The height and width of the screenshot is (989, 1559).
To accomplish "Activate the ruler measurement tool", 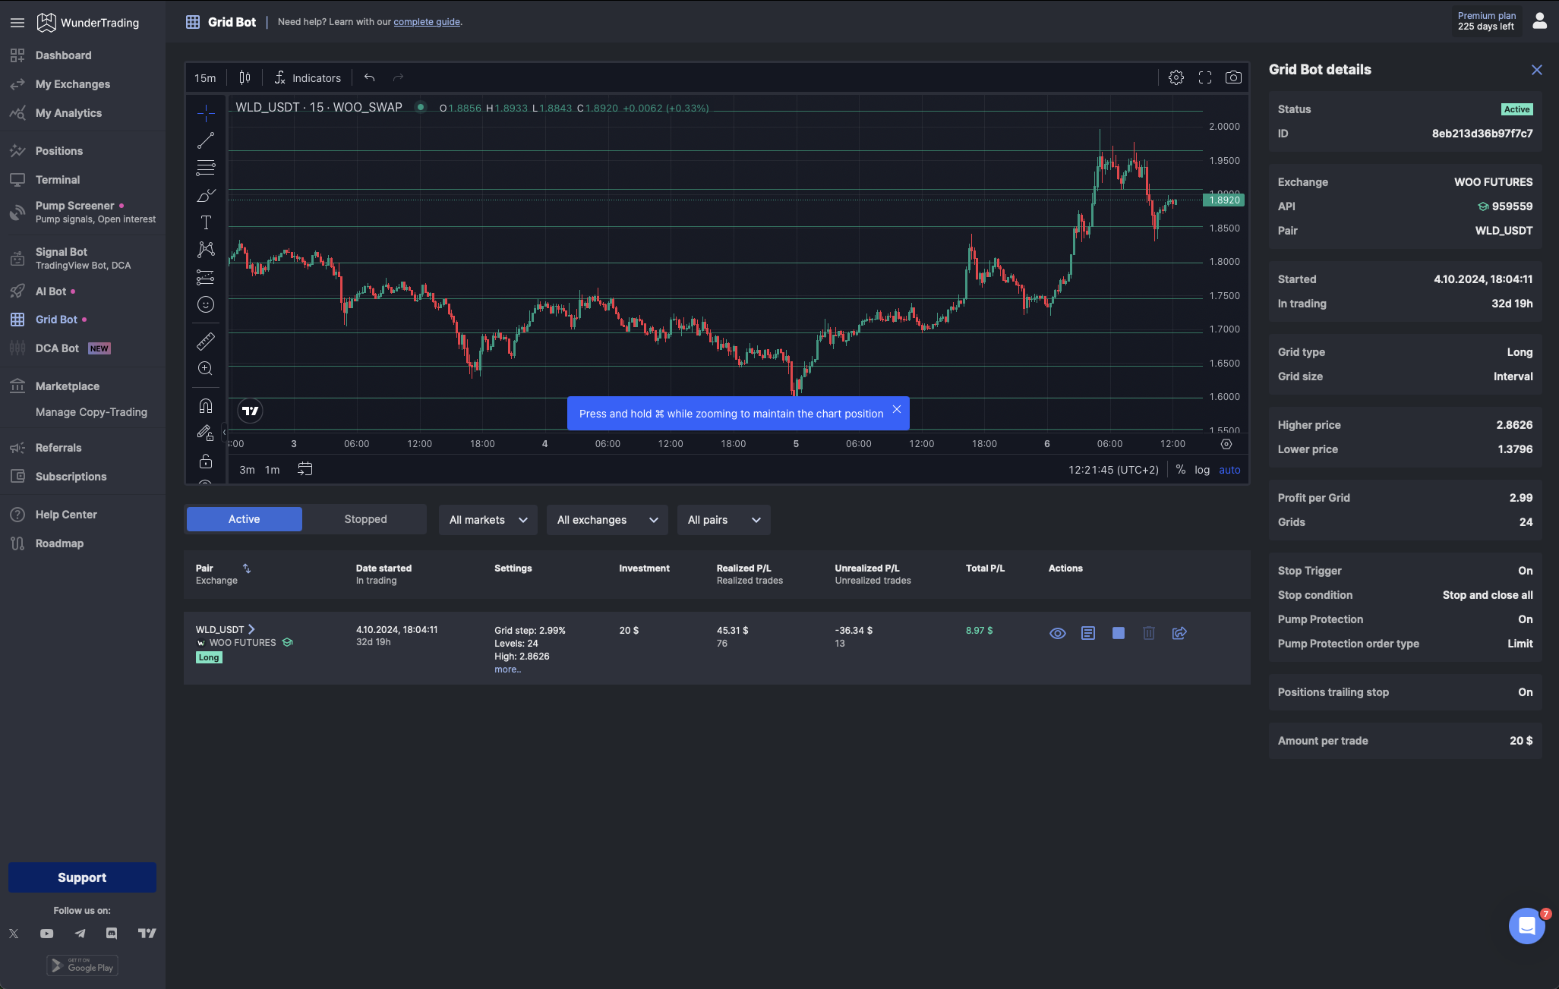I will [206, 341].
